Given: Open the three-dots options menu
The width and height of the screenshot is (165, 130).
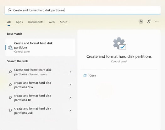Looking at the screenshot, I should [157, 22].
